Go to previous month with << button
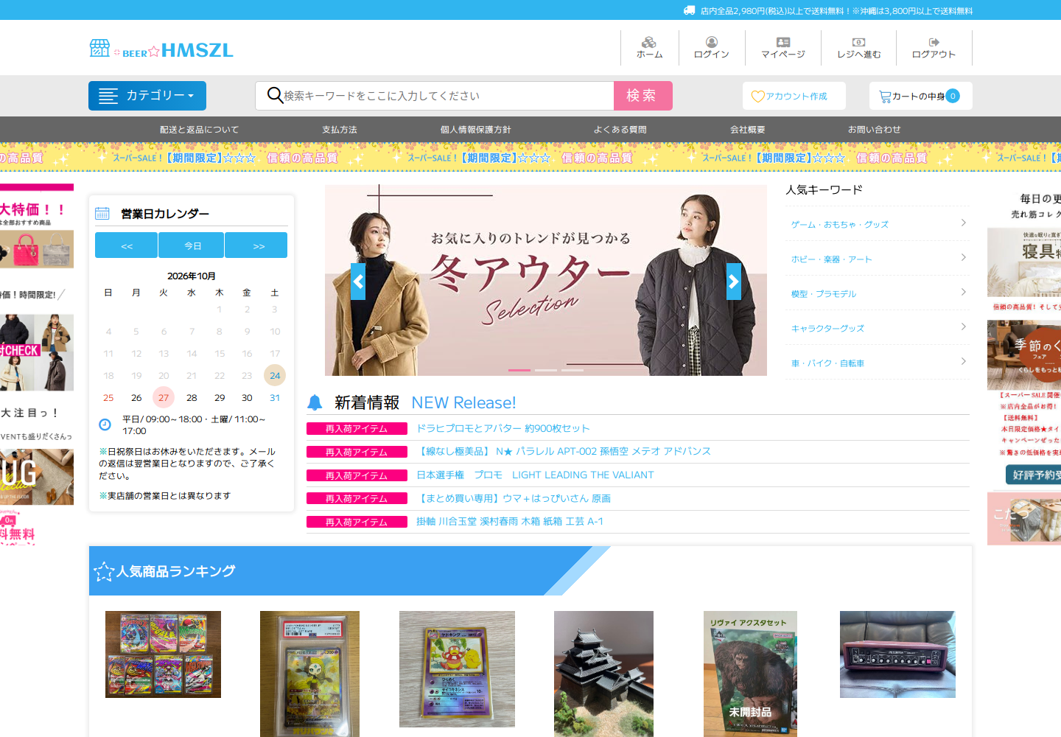Image resolution: width=1061 pixels, height=737 pixels. coord(126,245)
